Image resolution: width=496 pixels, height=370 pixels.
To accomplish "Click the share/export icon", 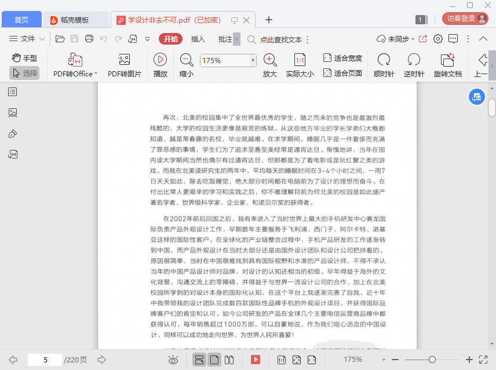I will tap(423, 39).
